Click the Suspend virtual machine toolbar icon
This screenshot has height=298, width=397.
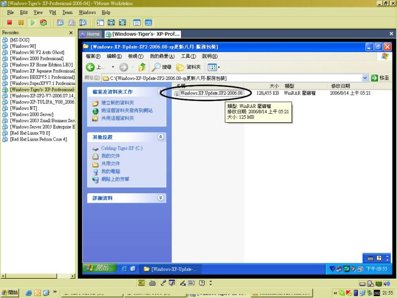21,22
